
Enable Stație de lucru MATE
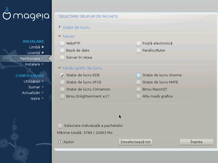(138, 82)
